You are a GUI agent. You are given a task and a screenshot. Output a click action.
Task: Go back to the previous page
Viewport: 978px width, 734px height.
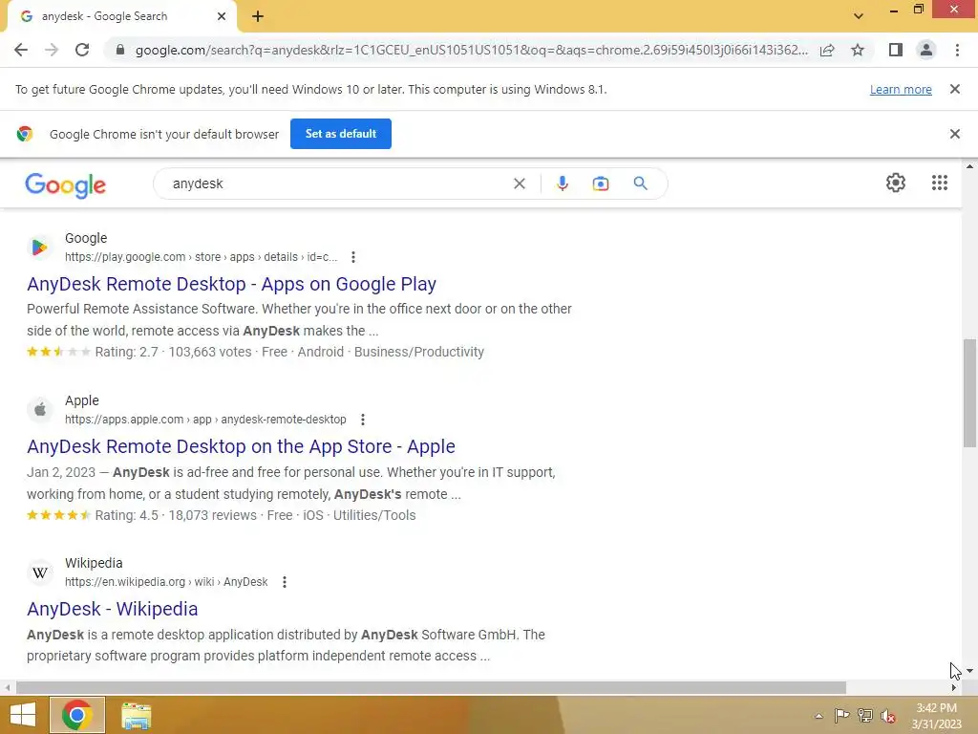click(x=21, y=50)
